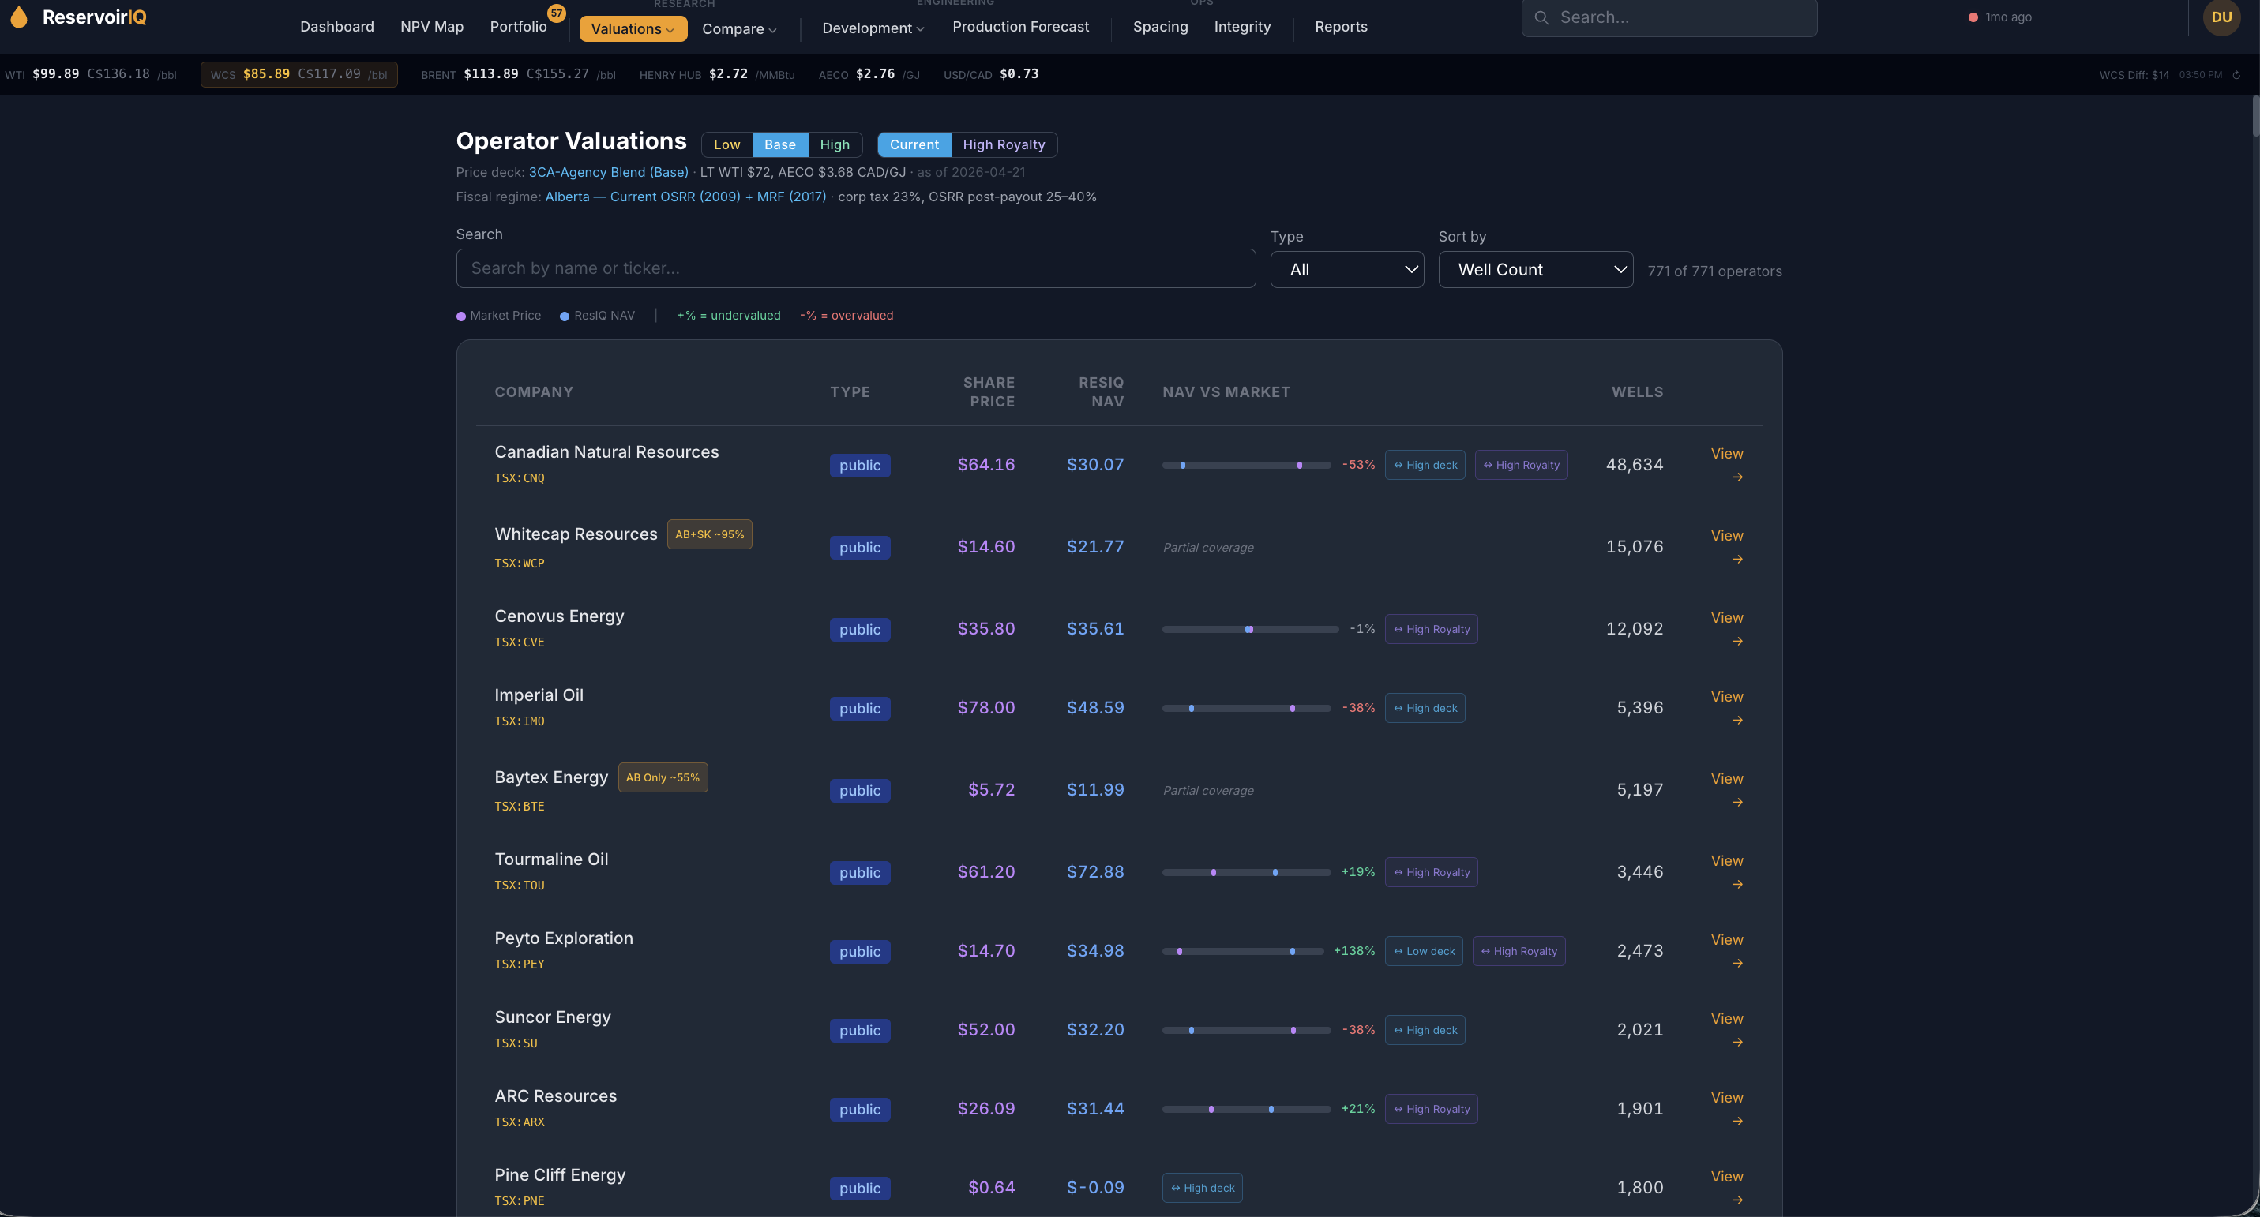Click NAV vs market bar for Canadian Natural Resources
The height and width of the screenshot is (1217, 2260).
tap(1246, 466)
